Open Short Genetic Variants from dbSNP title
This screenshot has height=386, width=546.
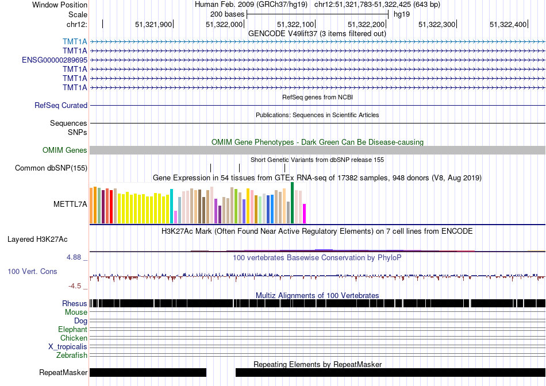click(x=317, y=160)
